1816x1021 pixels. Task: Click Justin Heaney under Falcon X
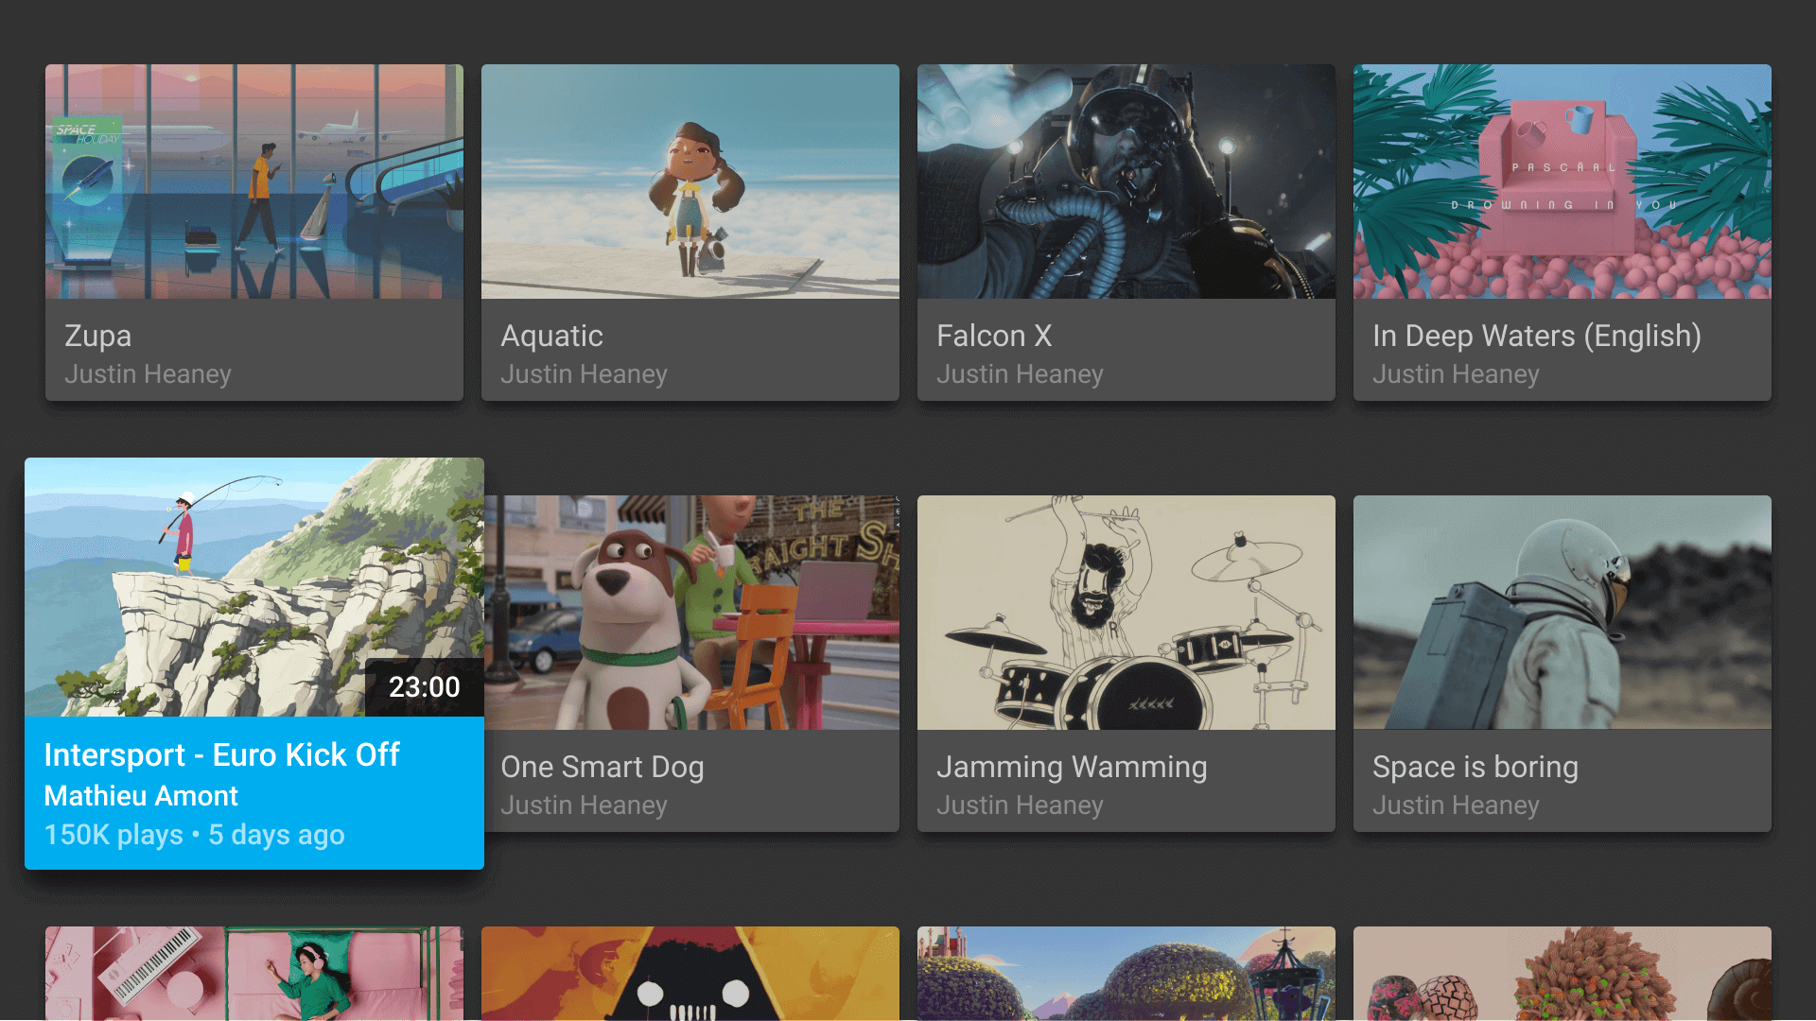coord(1020,374)
